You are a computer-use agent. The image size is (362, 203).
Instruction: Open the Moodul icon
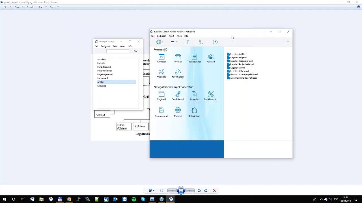tap(178, 110)
